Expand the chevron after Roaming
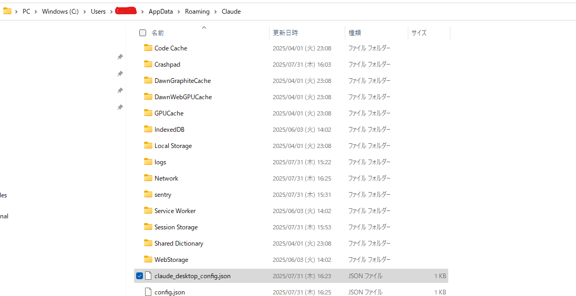 coord(215,12)
